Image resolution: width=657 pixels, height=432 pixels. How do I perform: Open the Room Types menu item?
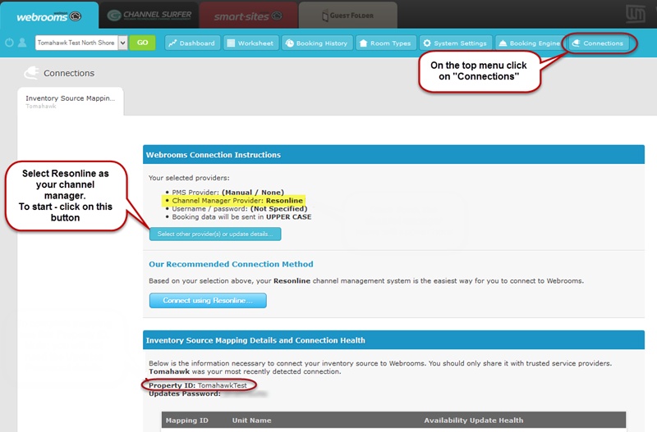[x=386, y=43]
